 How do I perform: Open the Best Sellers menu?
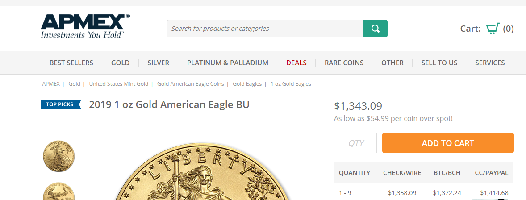(x=71, y=63)
